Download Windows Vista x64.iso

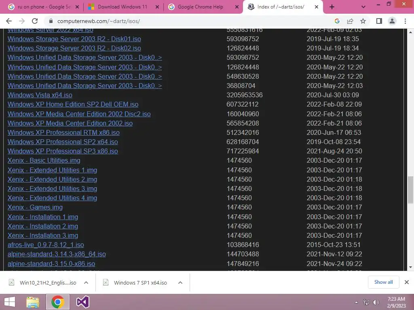(x=40, y=95)
